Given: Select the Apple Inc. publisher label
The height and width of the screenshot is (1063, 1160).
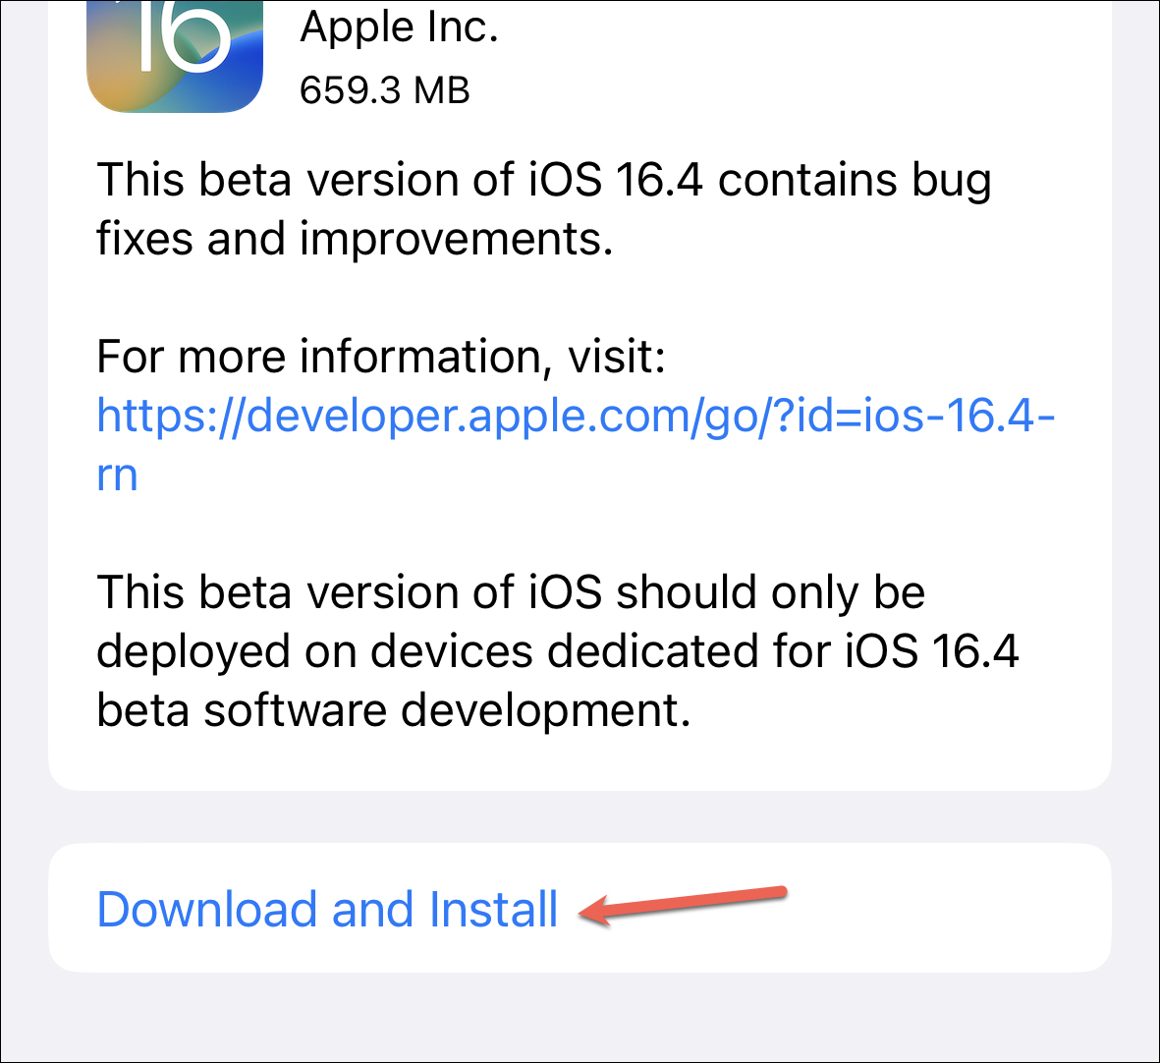Looking at the screenshot, I should coord(399,28).
